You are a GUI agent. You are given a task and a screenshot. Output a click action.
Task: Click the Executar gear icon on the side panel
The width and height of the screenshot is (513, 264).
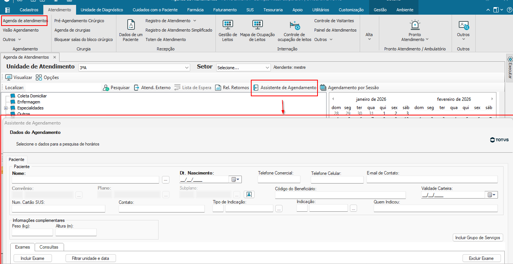510,59
